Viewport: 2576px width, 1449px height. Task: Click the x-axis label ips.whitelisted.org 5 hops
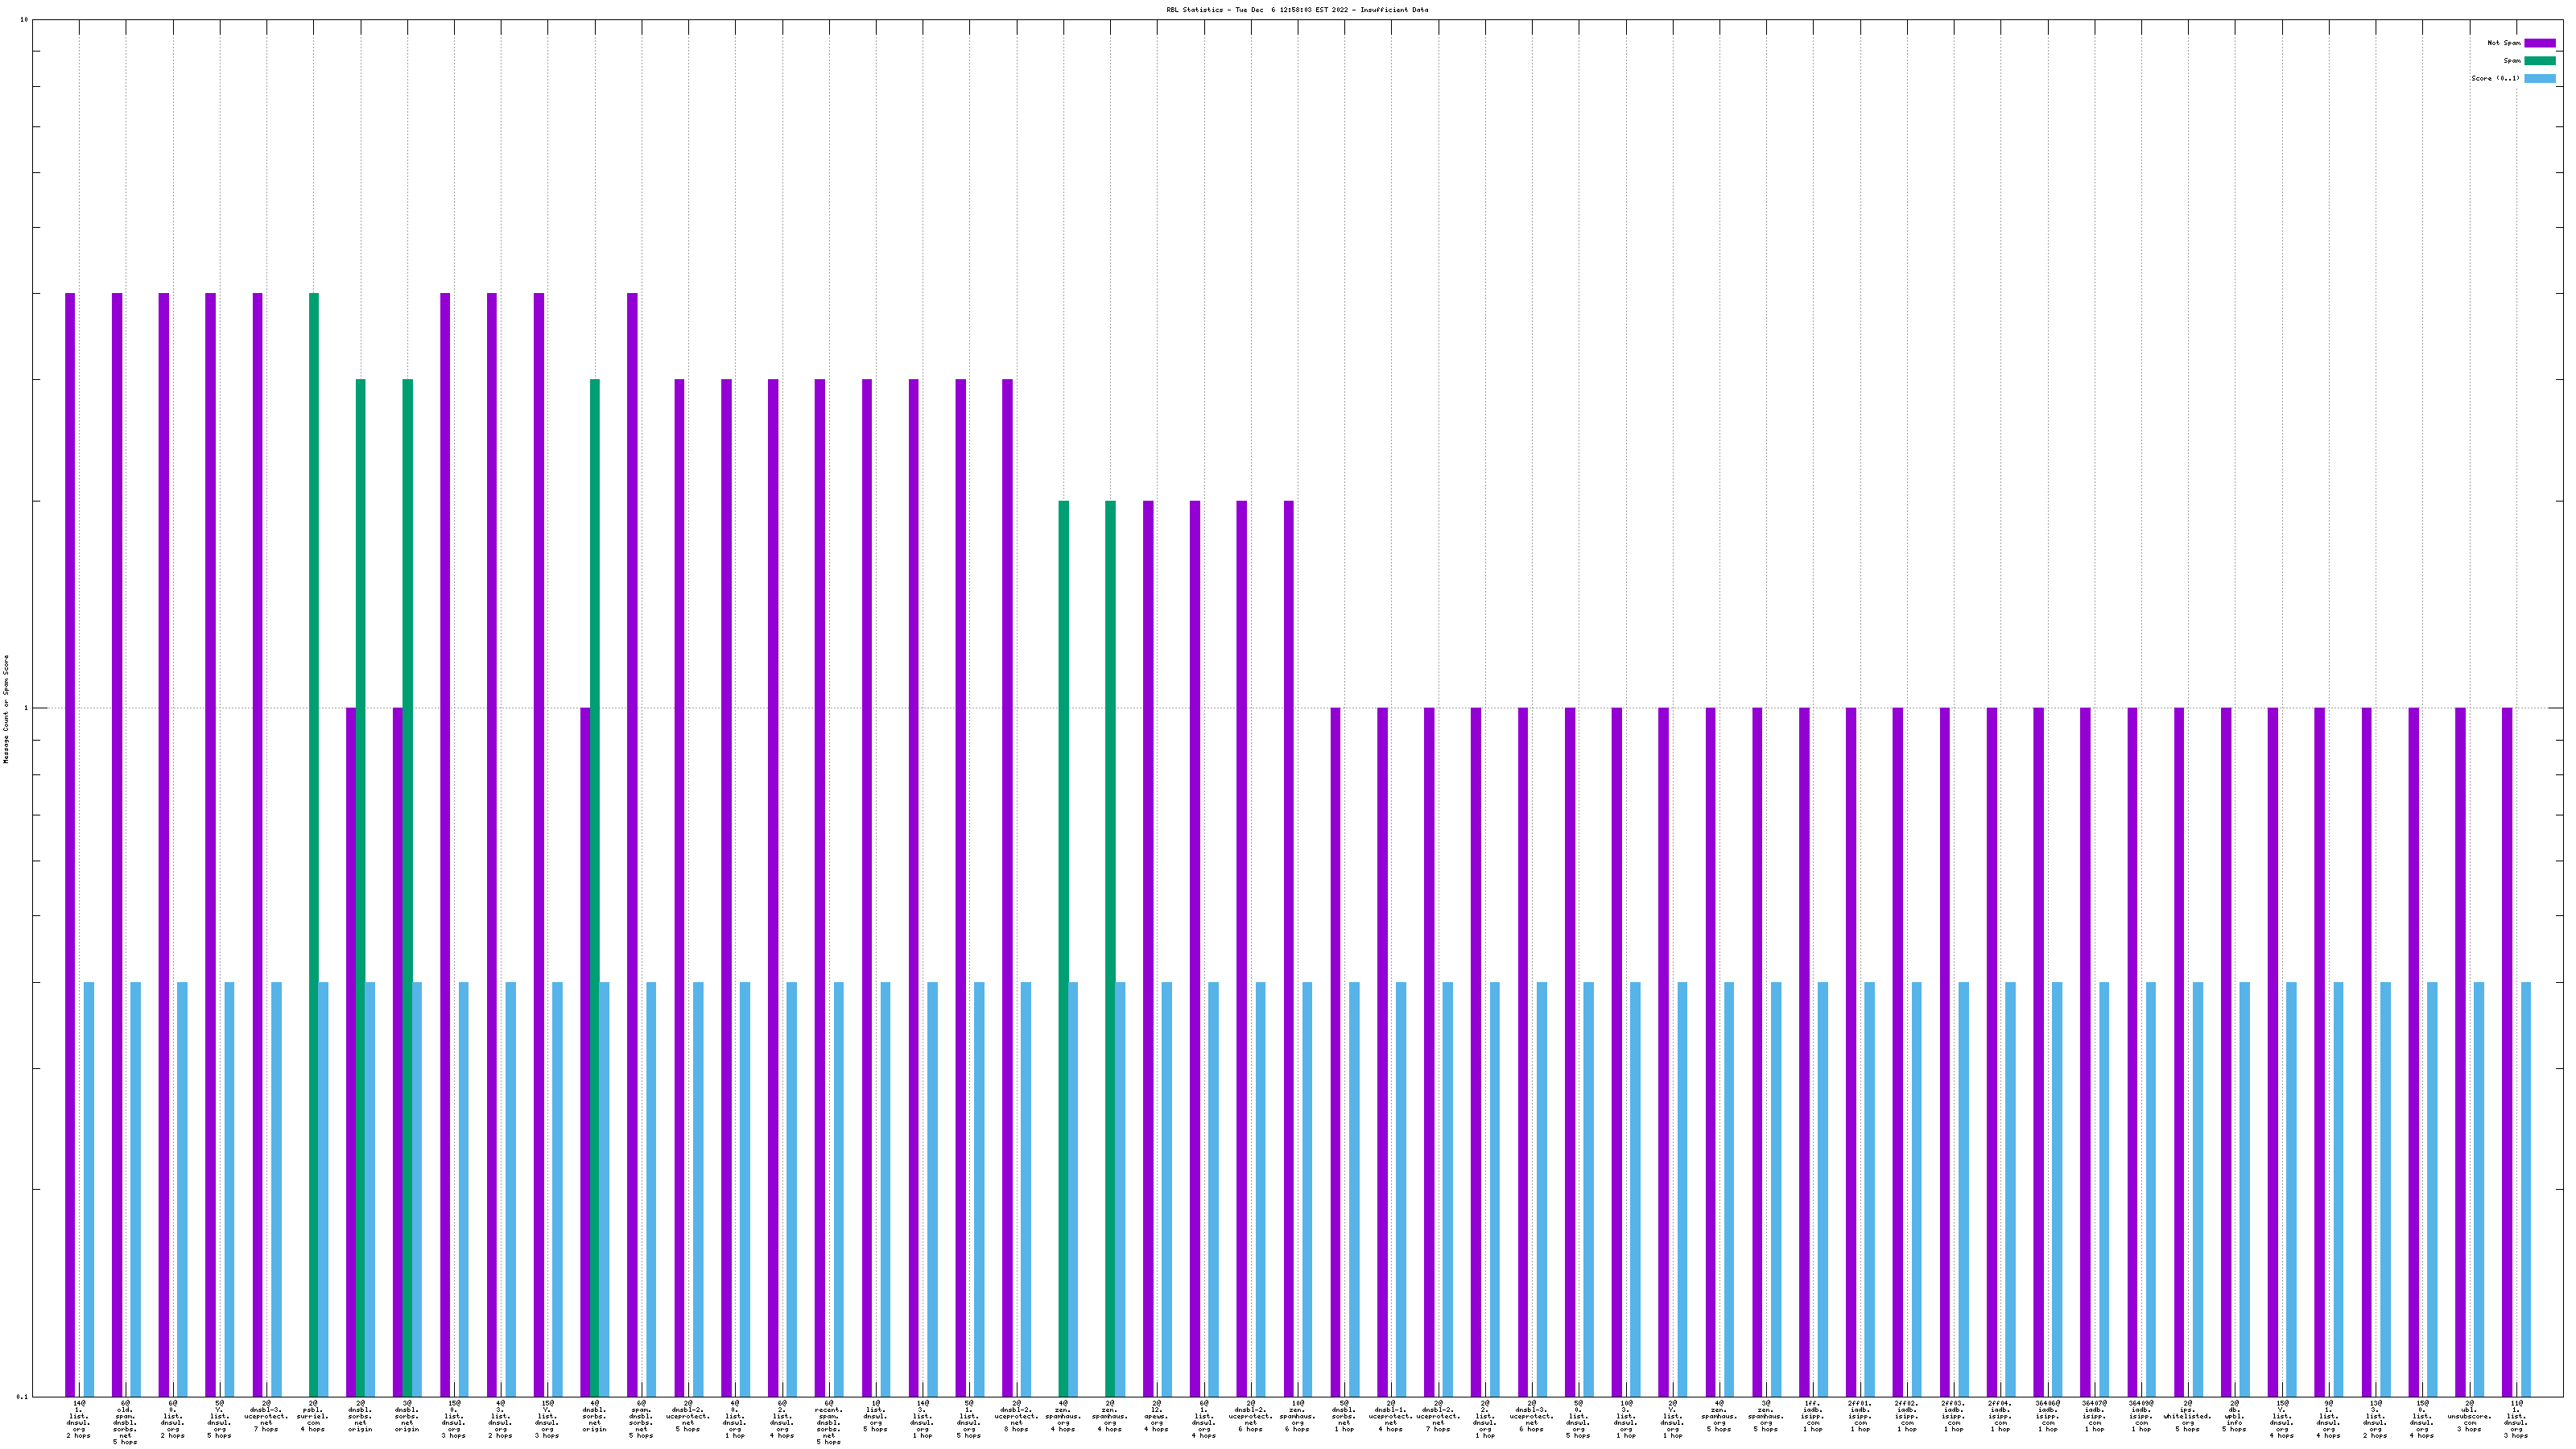(2187, 1416)
